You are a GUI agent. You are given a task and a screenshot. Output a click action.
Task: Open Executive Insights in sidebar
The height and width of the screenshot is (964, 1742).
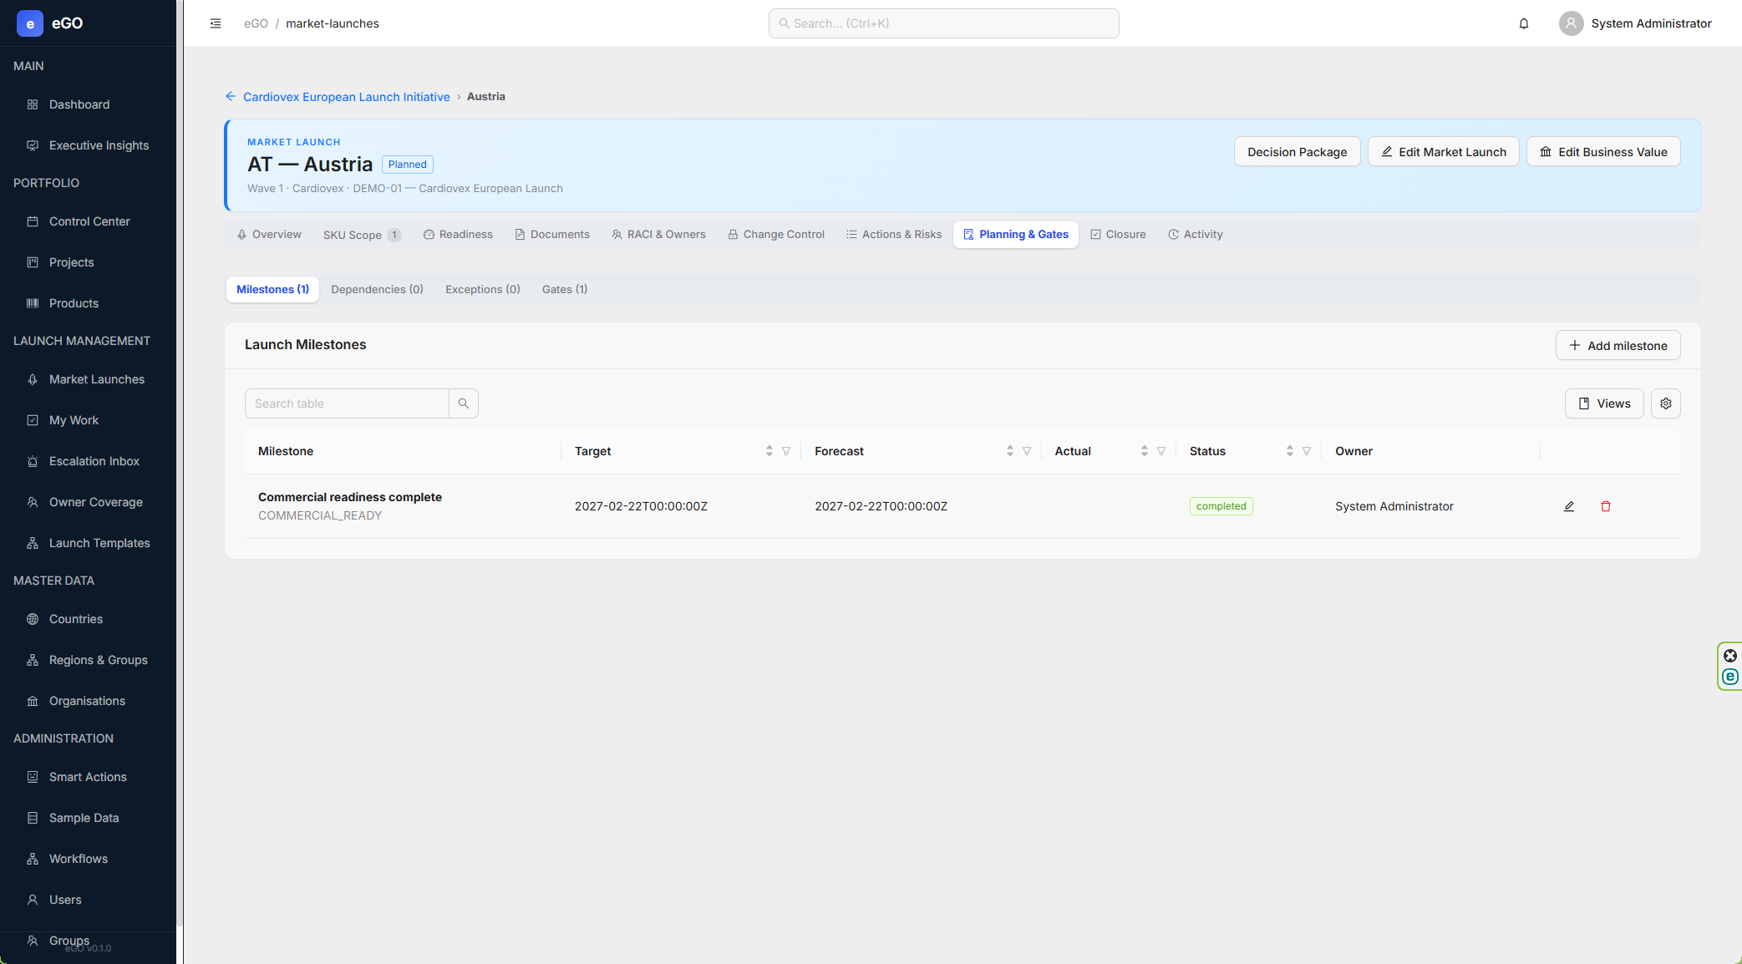pos(89,145)
